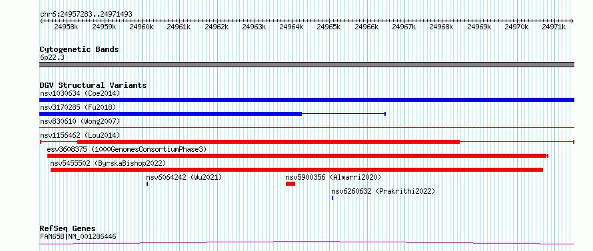
Task: Select the nsv3170285 (Fu2018) thick blue bar
Action: coord(171,114)
